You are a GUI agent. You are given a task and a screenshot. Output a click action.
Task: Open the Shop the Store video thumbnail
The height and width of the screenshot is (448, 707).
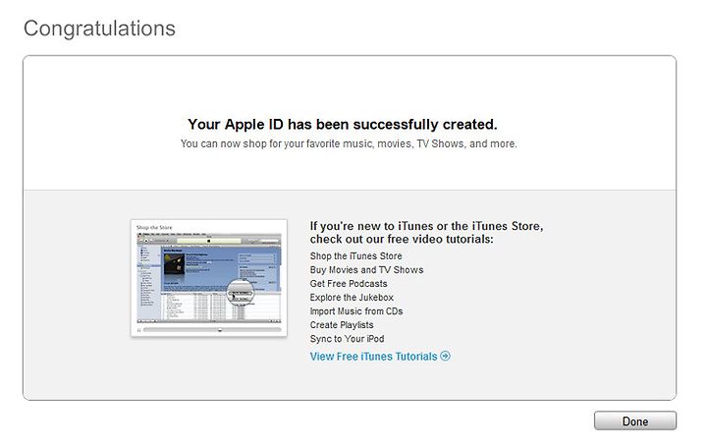click(209, 278)
